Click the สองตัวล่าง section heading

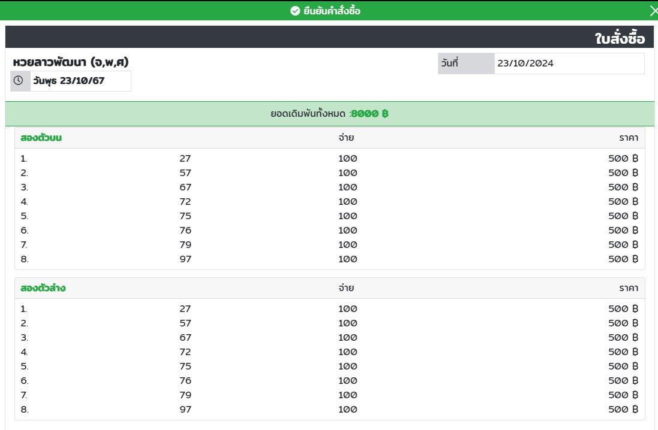(43, 288)
